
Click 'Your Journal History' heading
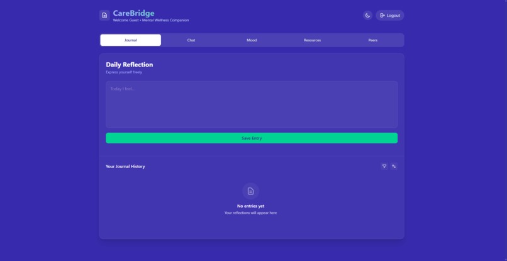(125, 166)
